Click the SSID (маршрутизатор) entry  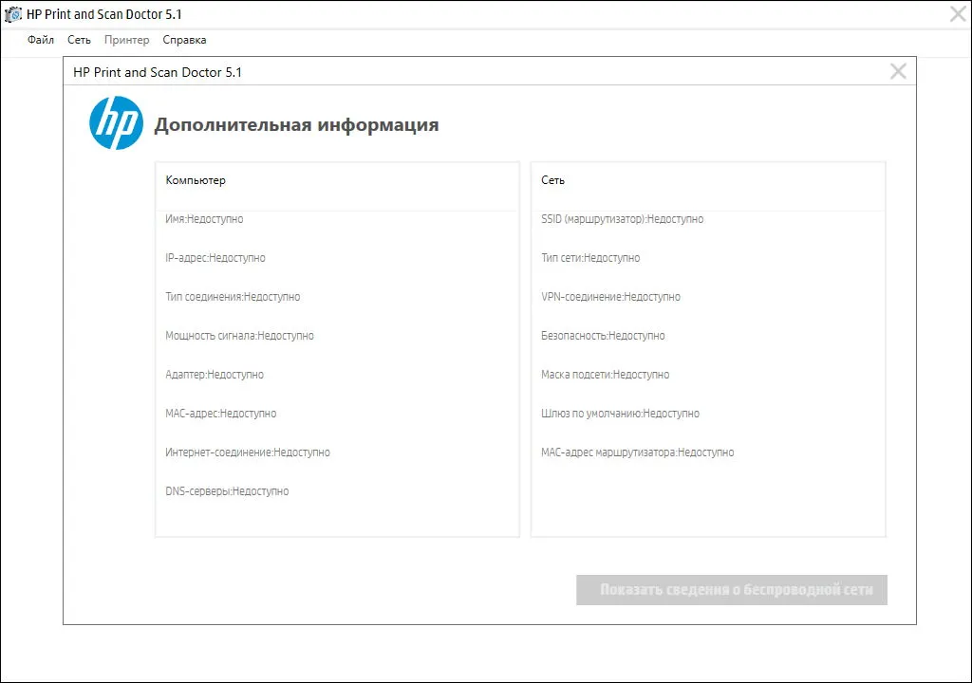622,219
